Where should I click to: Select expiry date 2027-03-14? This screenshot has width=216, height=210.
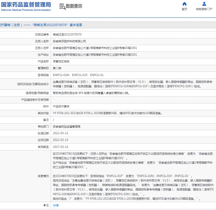(x=60, y=147)
